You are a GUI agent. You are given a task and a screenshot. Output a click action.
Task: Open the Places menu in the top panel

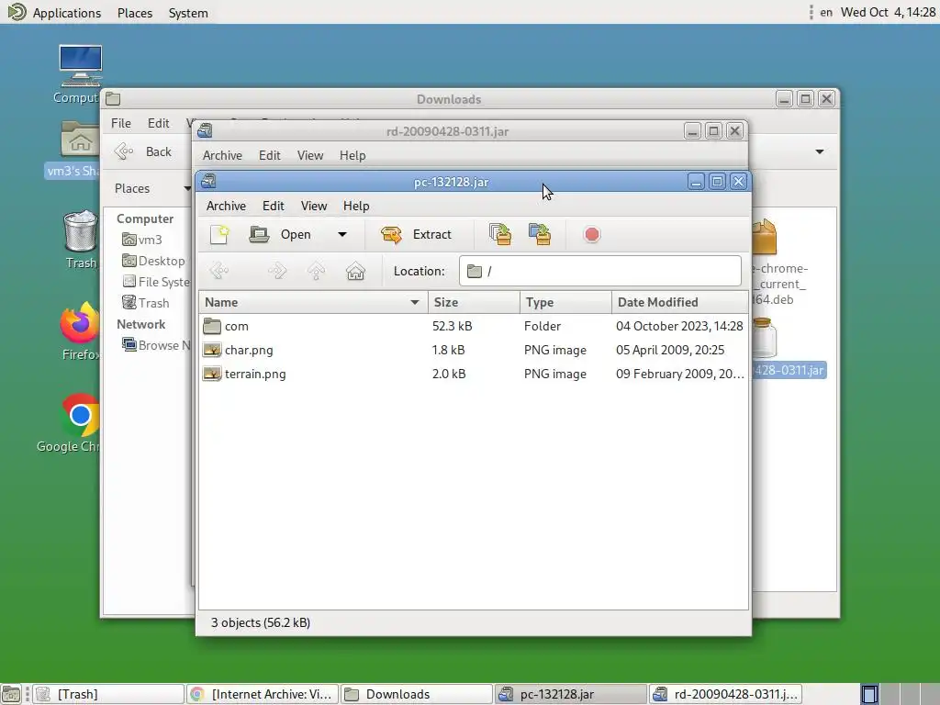[135, 13]
